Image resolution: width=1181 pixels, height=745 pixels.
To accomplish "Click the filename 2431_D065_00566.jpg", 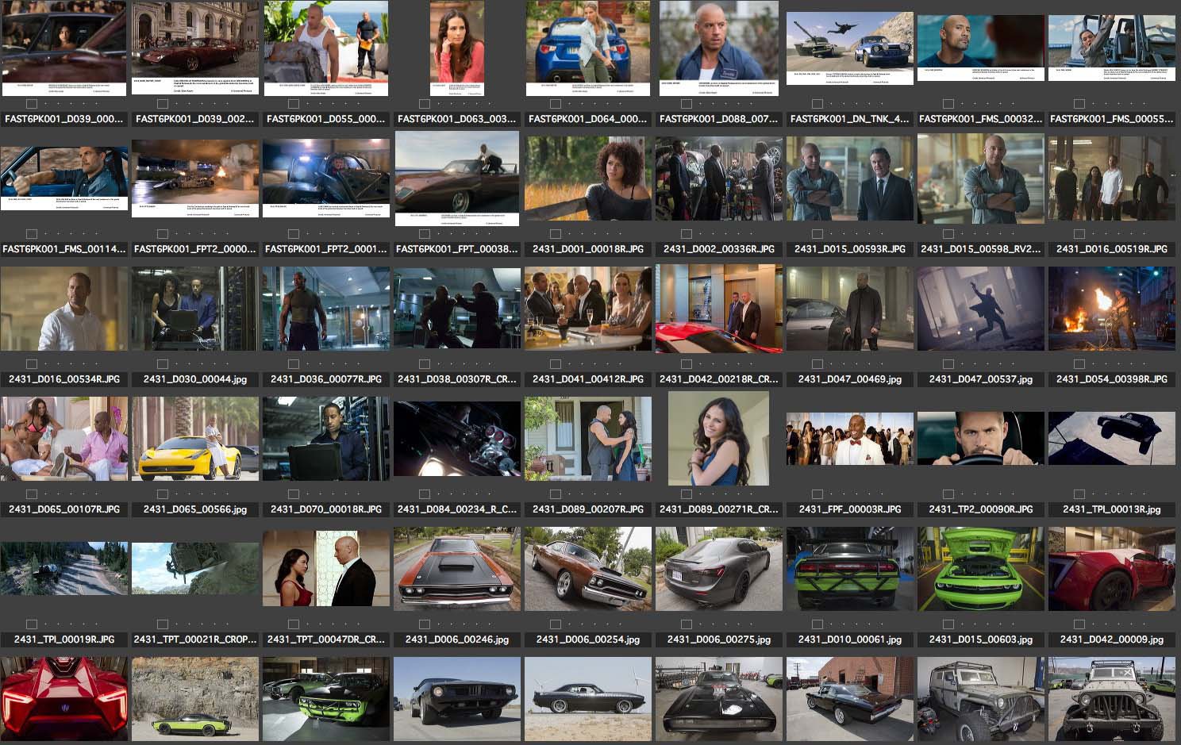I will (195, 509).
